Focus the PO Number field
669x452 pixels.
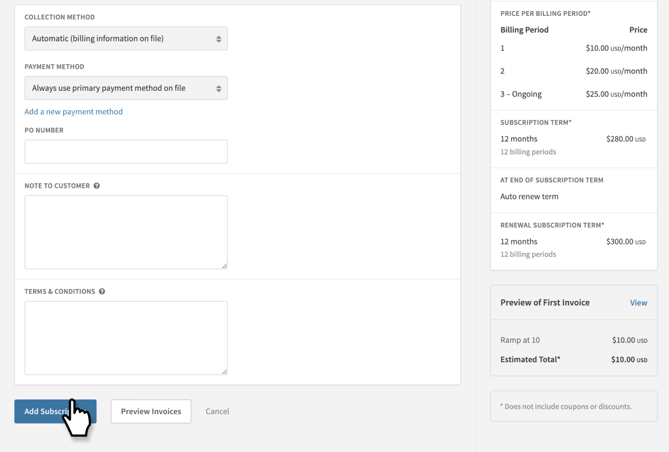tap(126, 152)
